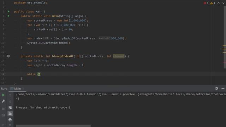The height and width of the screenshot is (127, 226).
Task: Click the horizontal console scrollbar
Action: [x=53, y=126]
